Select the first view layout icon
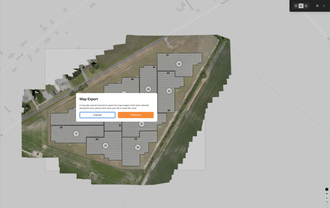Viewport: 330px width, 208px height. (296, 6)
